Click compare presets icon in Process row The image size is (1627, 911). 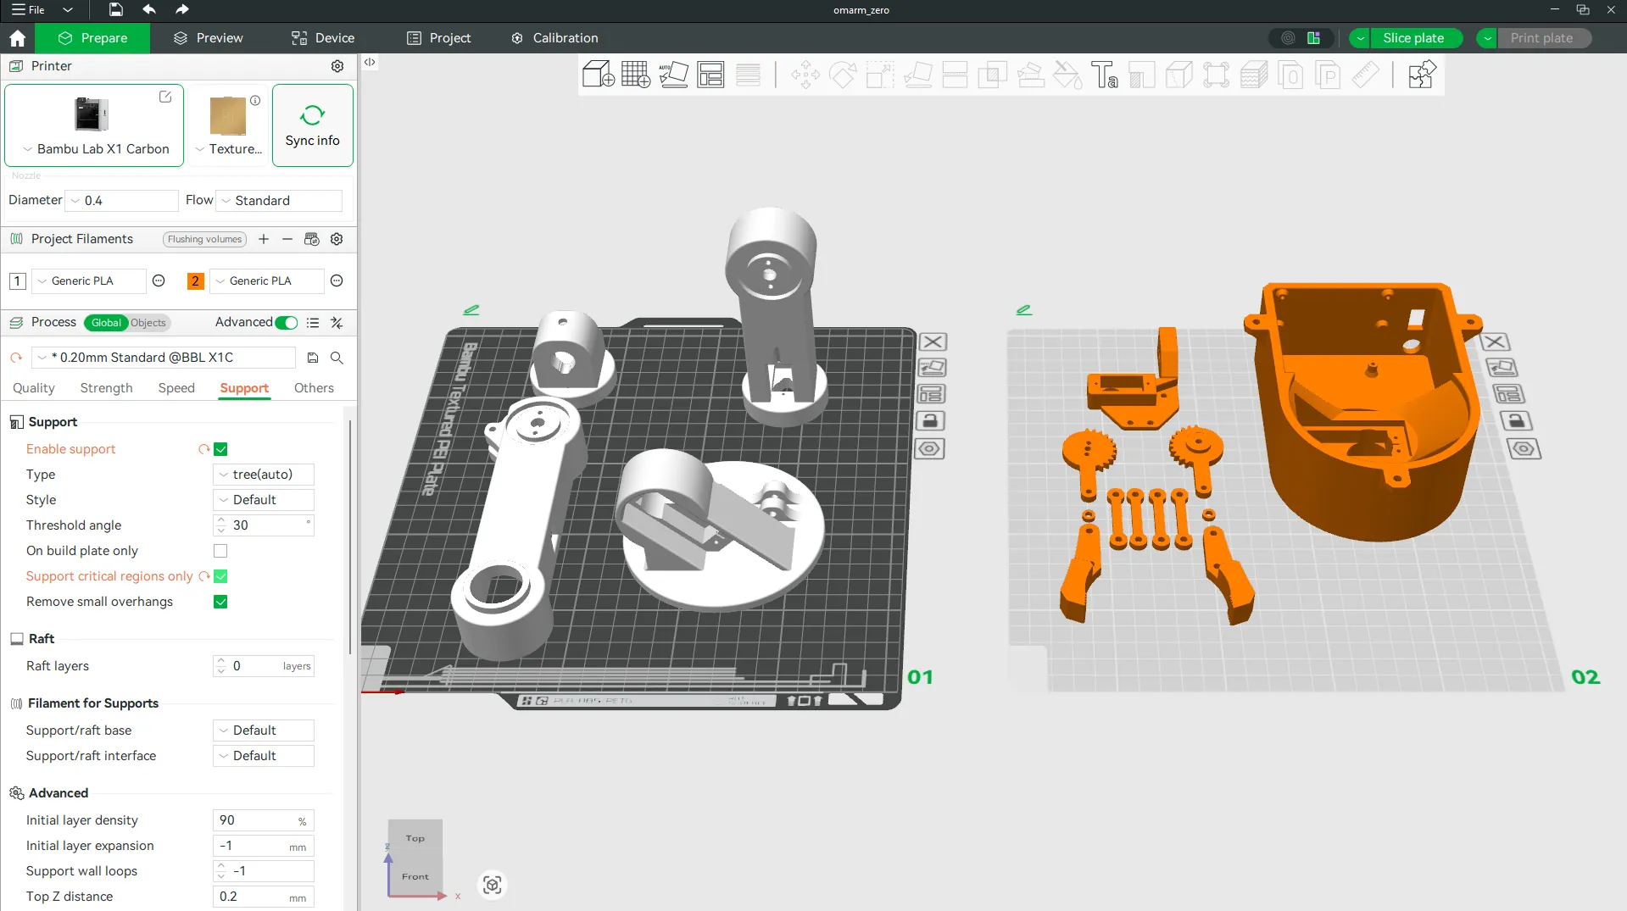pos(337,322)
